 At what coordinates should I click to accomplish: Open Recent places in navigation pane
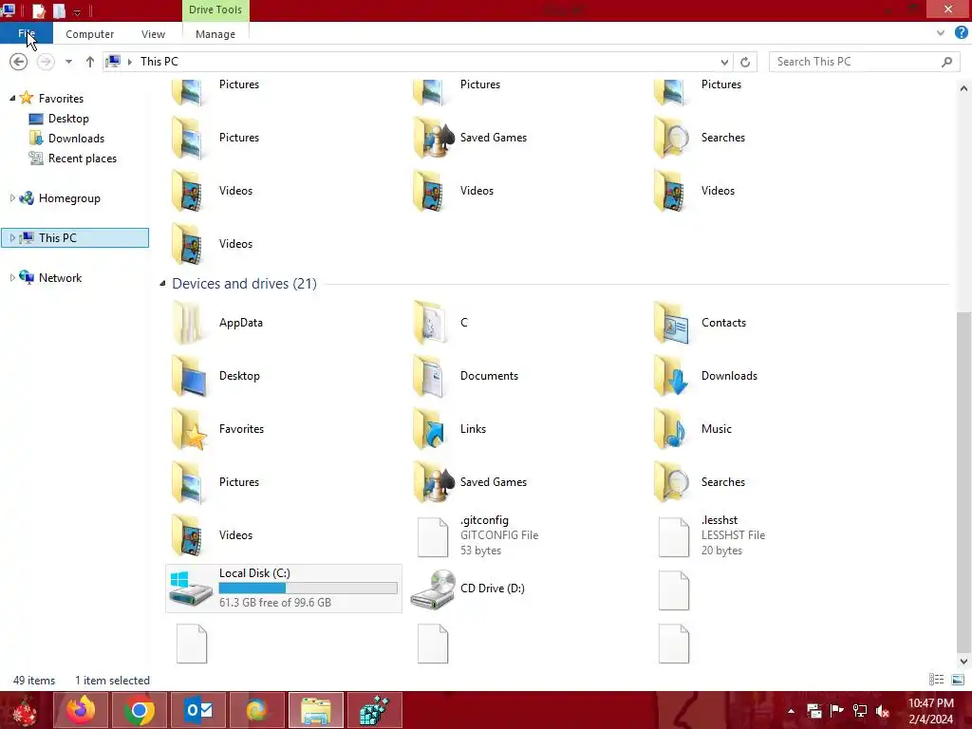pos(83,159)
